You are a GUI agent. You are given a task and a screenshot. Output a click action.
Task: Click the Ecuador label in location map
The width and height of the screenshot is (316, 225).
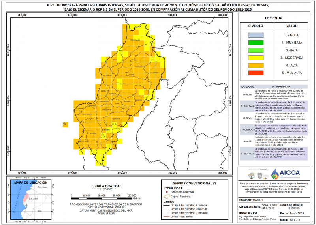click(34, 199)
